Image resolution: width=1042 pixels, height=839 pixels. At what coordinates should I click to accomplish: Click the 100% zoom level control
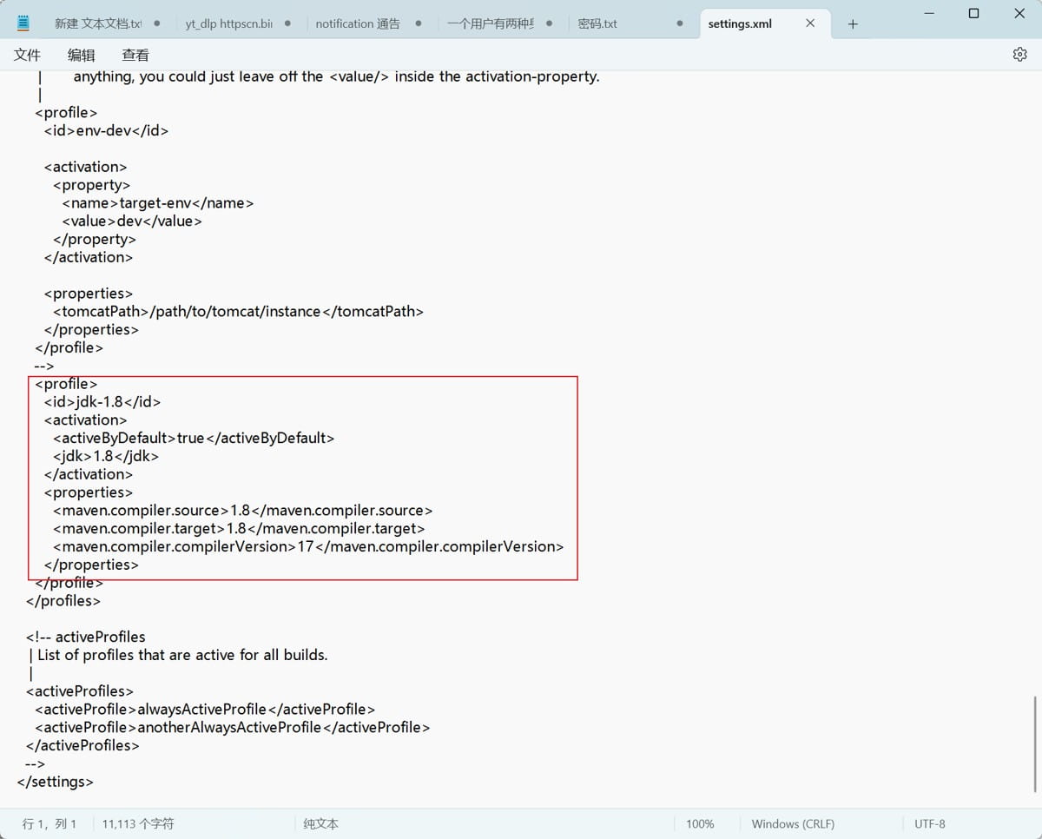[x=700, y=823]
